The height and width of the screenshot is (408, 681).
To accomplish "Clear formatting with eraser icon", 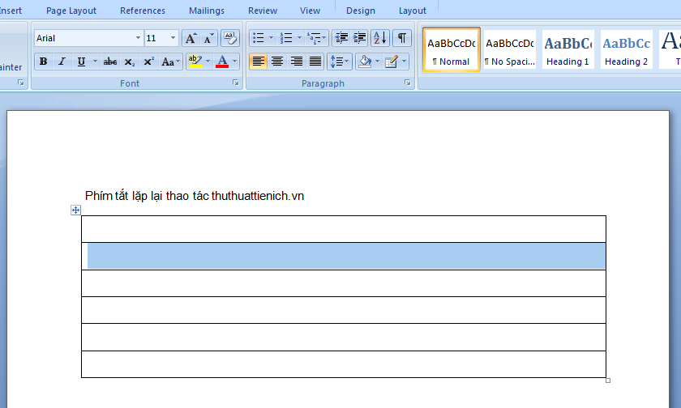I will (x=230, y=38).
